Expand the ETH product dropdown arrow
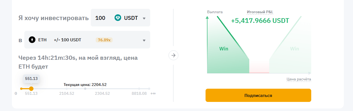Viewport: 353px width, 111px height. pos(144,40)
